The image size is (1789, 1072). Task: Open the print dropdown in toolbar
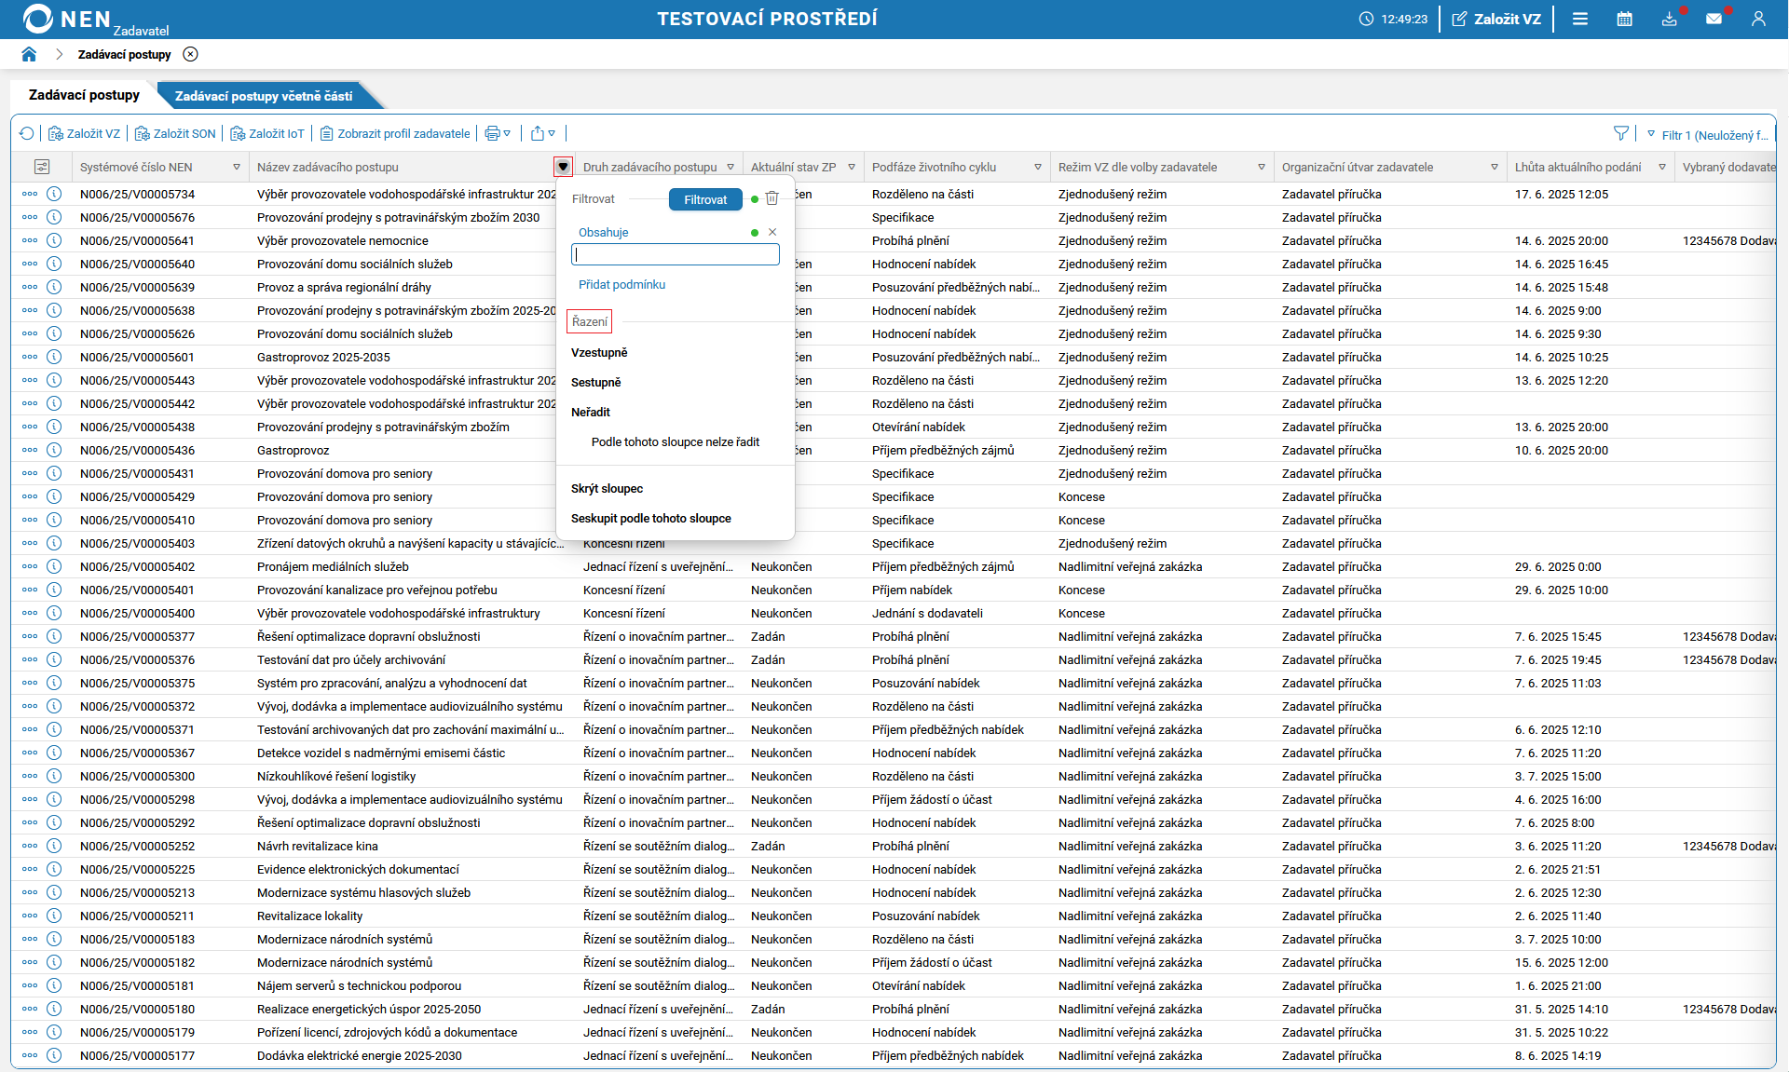pyautogui.click(x=498, y=134)
